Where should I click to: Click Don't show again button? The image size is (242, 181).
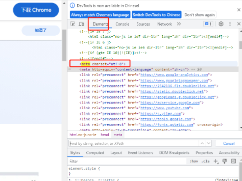tap(199, 15)
